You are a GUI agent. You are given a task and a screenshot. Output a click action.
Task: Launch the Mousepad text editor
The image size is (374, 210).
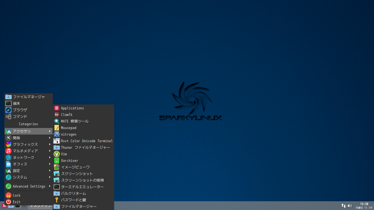(84, 128)
